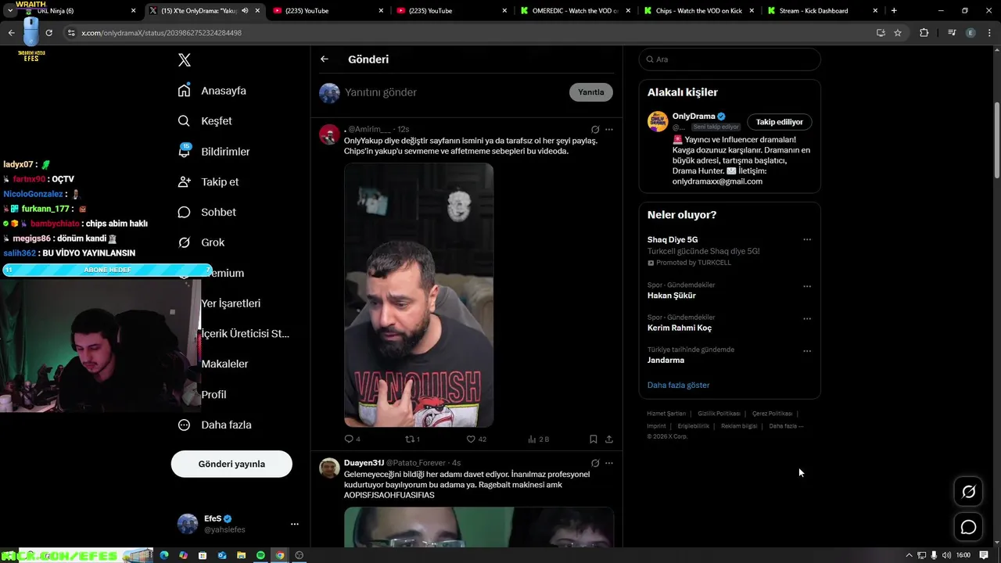This screenshot has width=1001, height=563.
Task: Switch to OMEREDIC Kick VOD tab
Action: (575, 11)
